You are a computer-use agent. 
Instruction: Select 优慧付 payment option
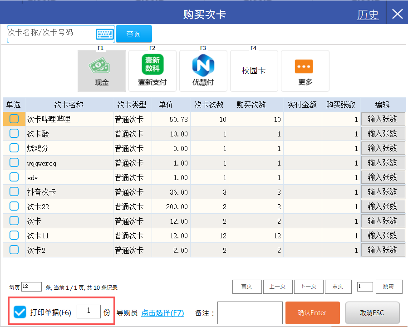click(203, 70)
